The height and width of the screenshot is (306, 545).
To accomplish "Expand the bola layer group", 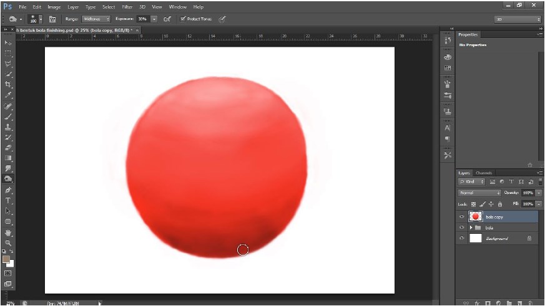I will click(x=470, y=227).
